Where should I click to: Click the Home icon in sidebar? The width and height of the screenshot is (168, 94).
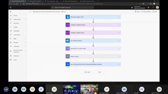pyautogui.click(x=11, y=16)
